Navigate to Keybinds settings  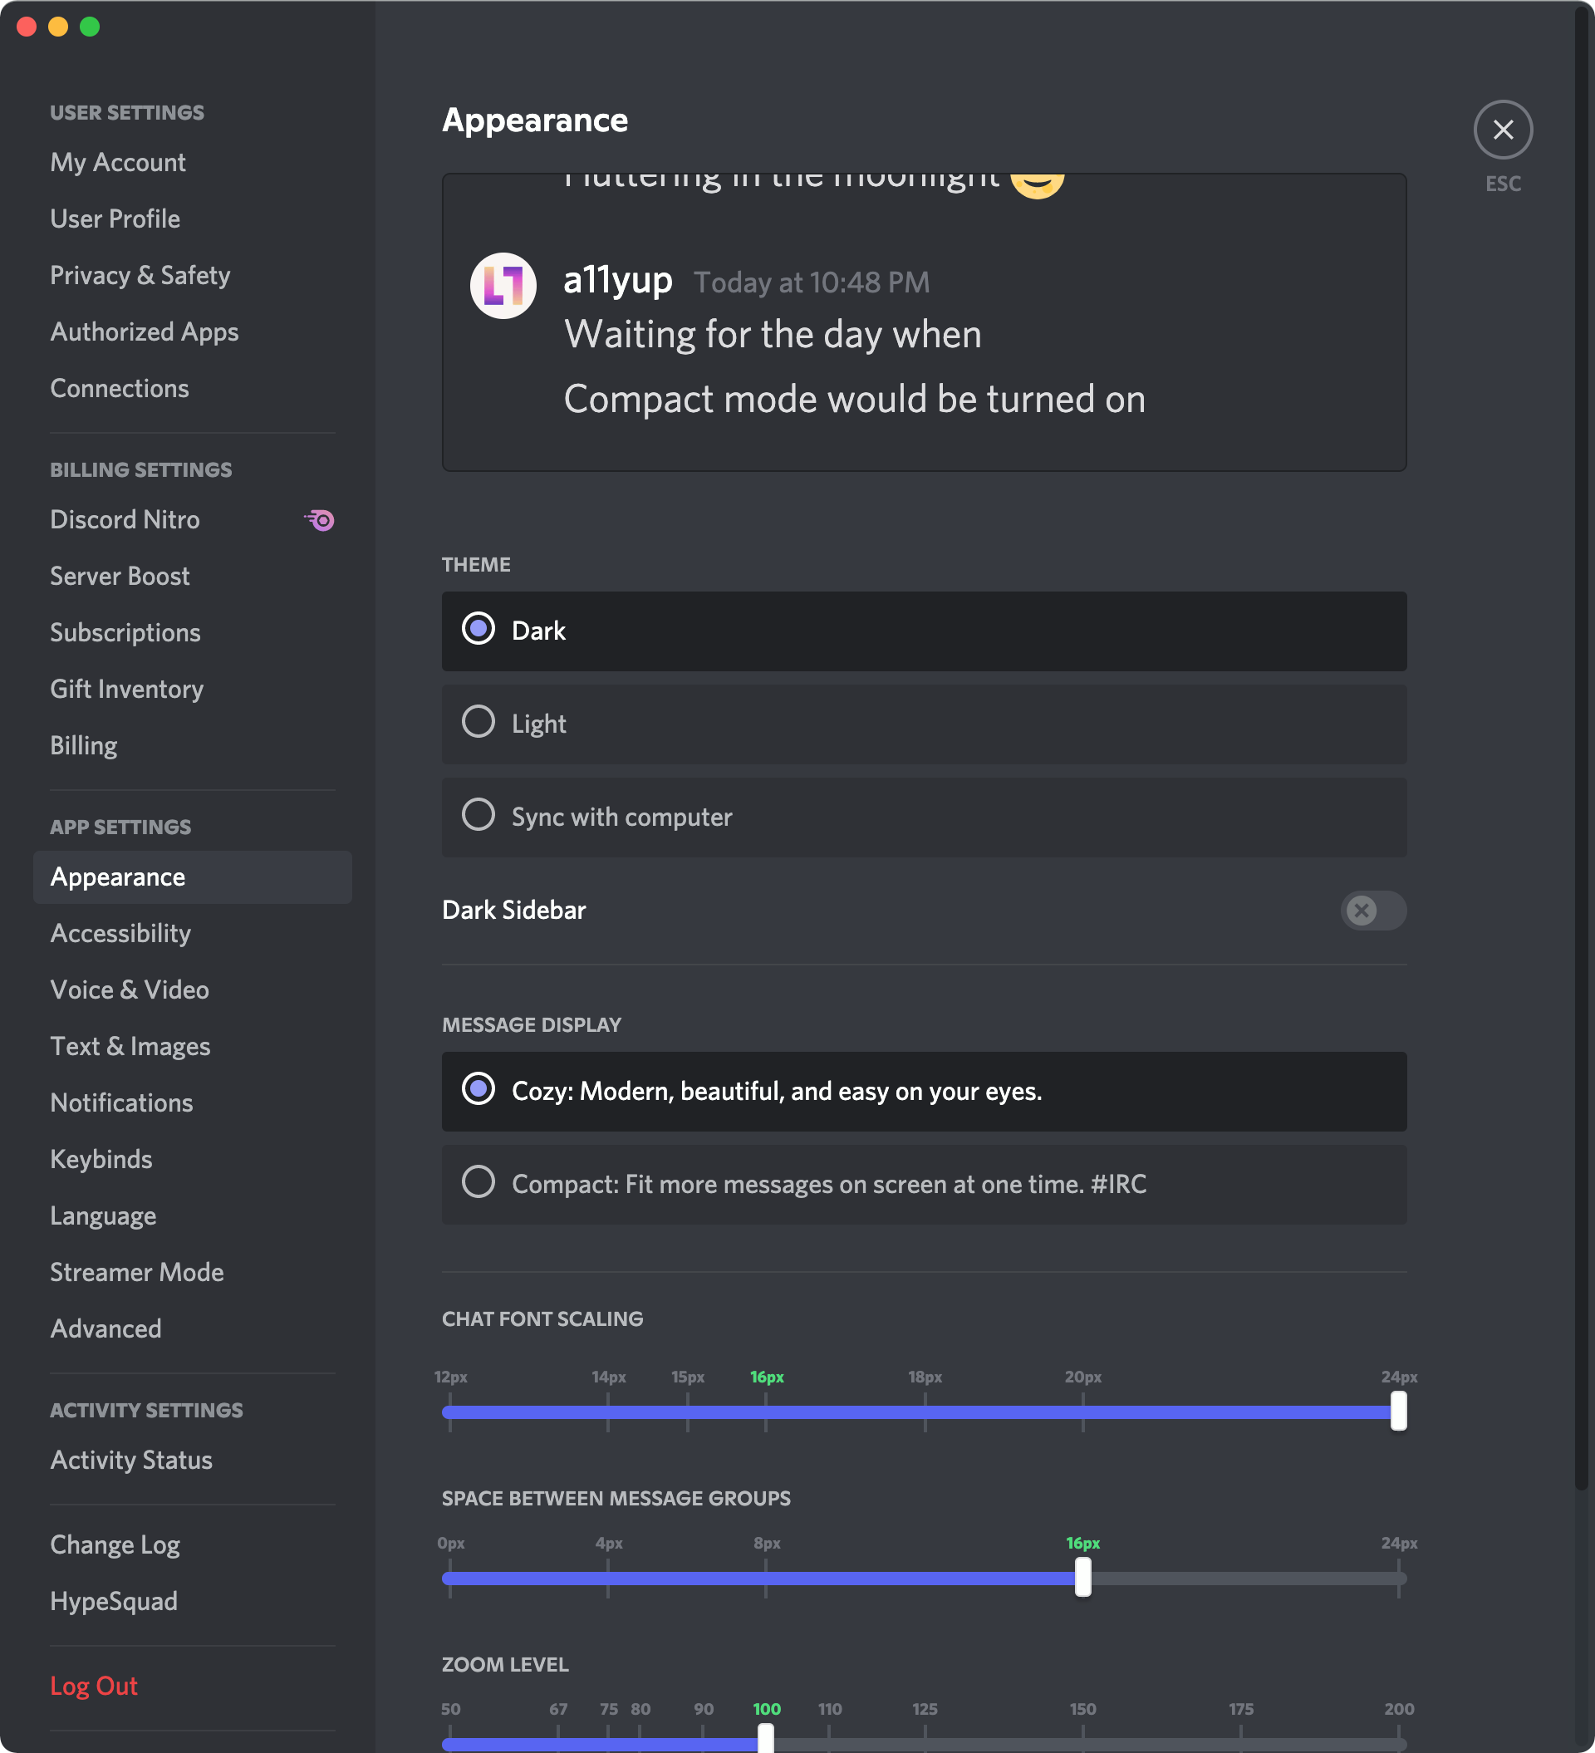101,1159
